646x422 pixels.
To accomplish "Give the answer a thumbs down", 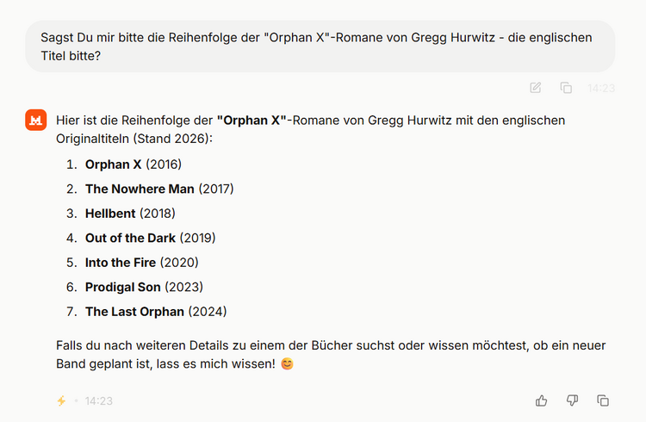I will click(x=572, y=400).
